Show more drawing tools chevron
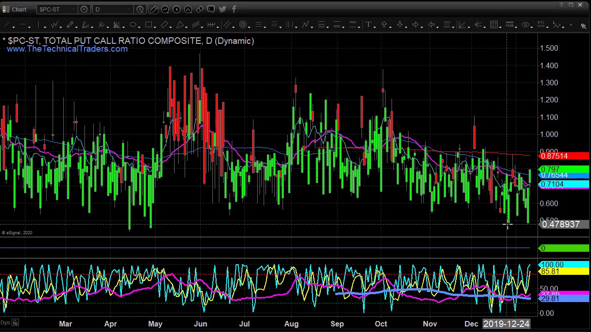Viewport: 591px width, 332px height. point(571,25)
